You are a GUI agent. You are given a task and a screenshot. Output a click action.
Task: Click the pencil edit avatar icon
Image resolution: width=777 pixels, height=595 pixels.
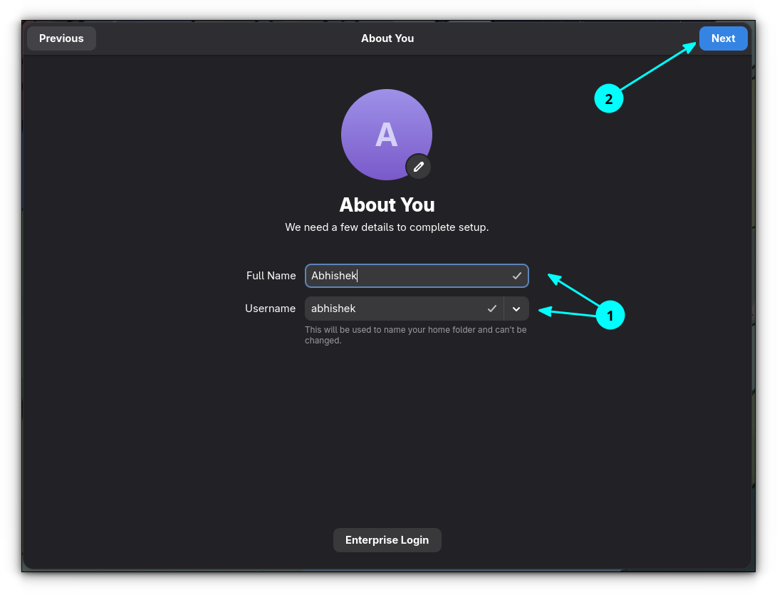418,167
